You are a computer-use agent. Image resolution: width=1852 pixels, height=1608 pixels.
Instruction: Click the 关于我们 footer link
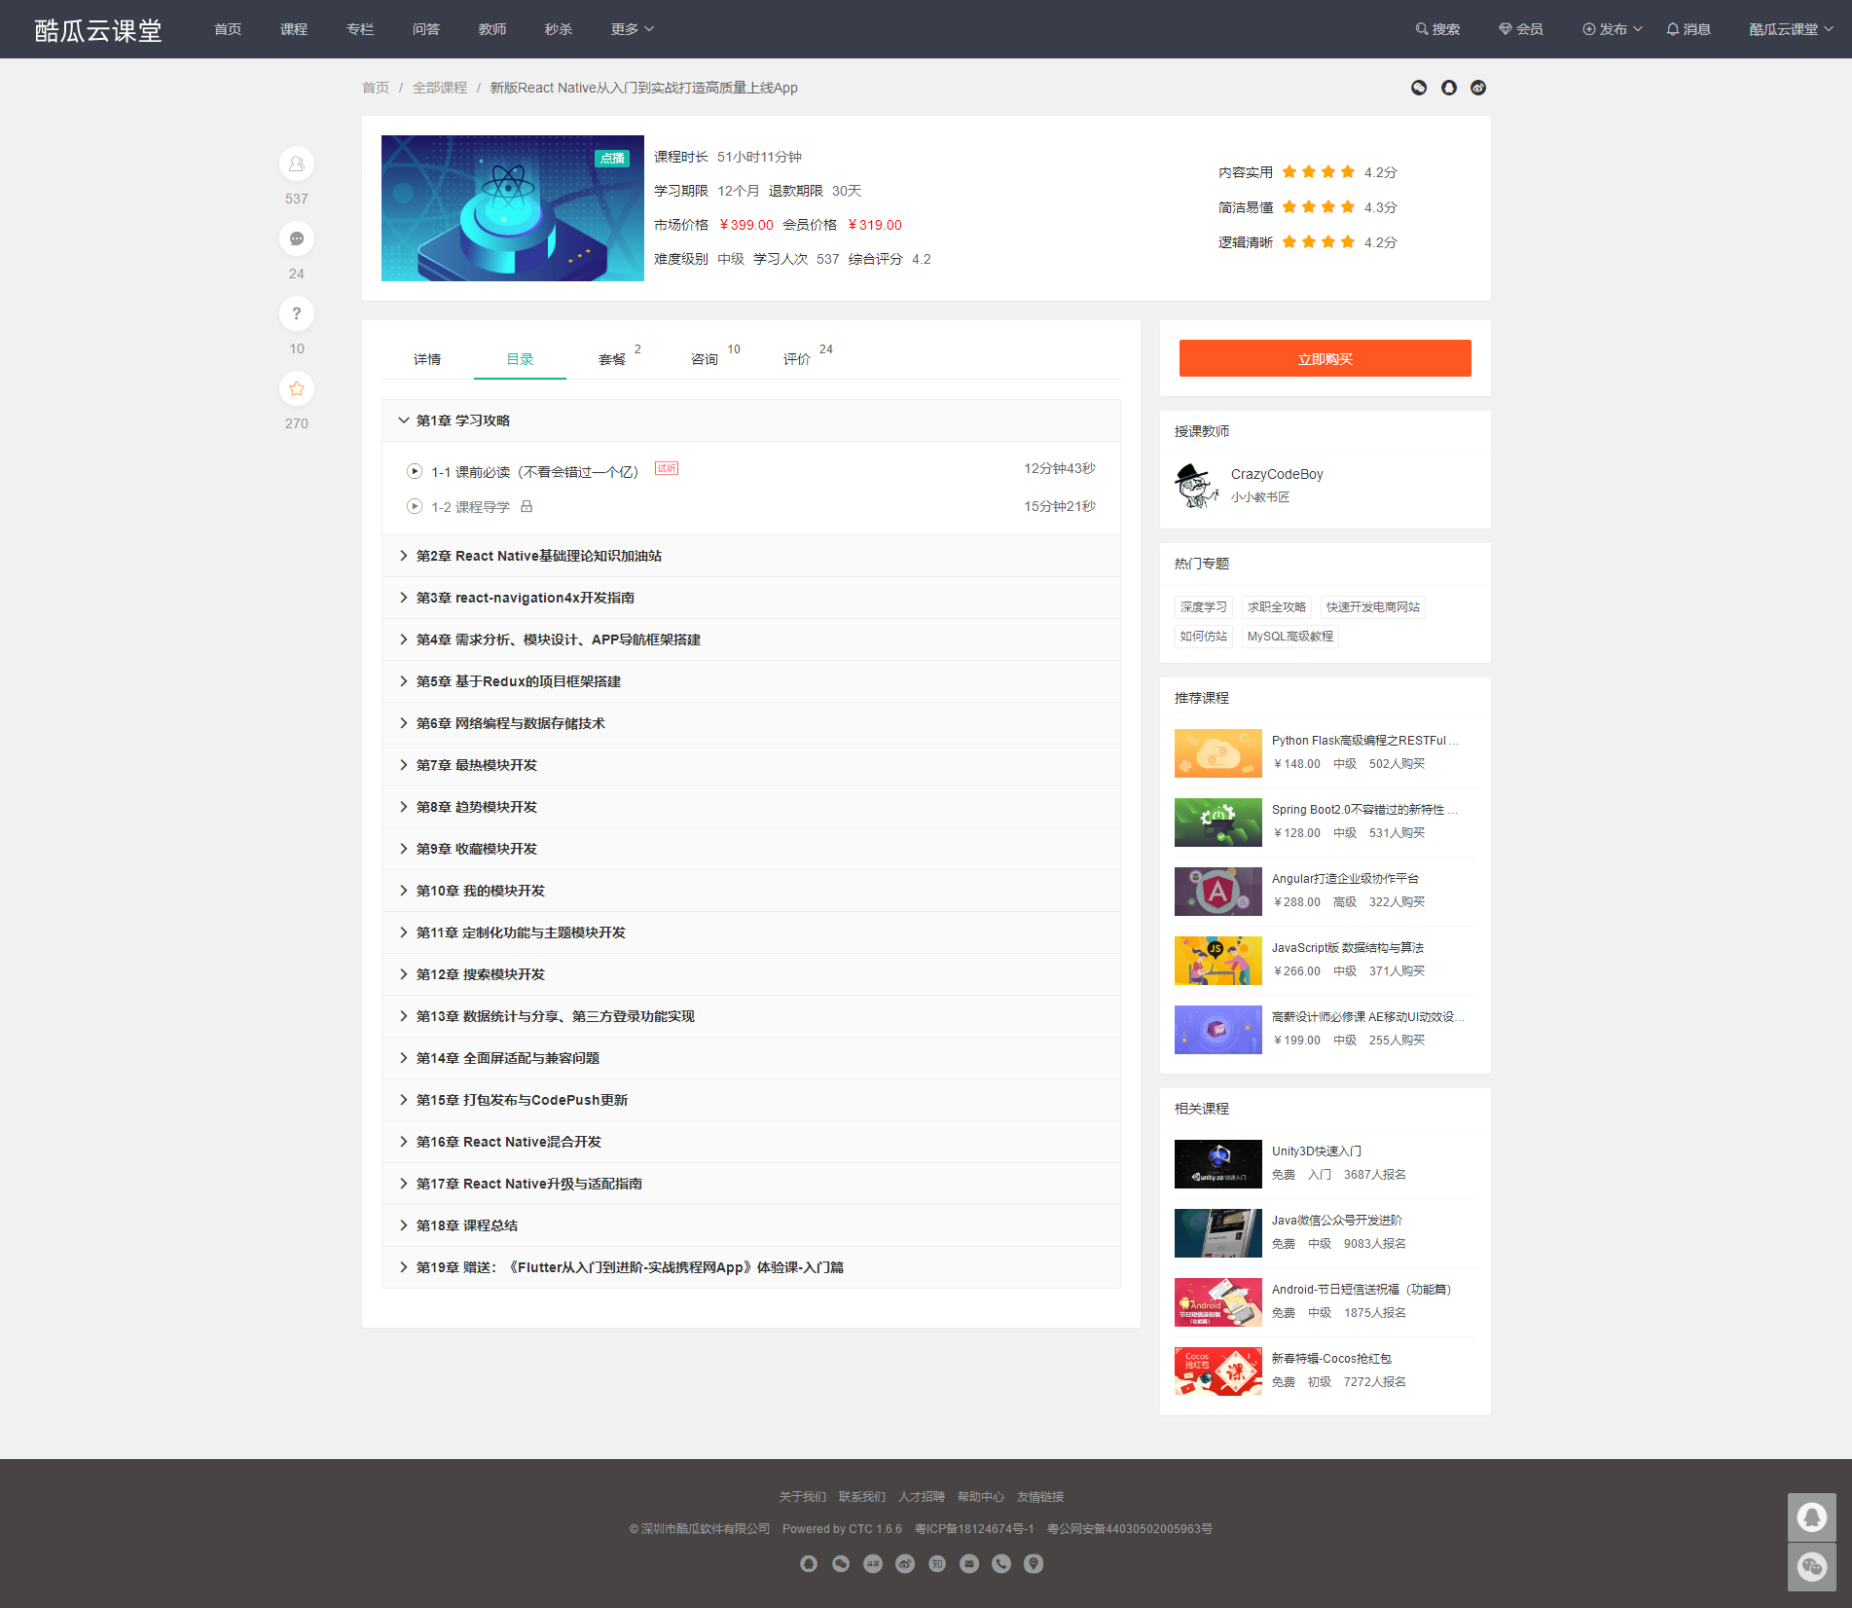[803, 1497]
